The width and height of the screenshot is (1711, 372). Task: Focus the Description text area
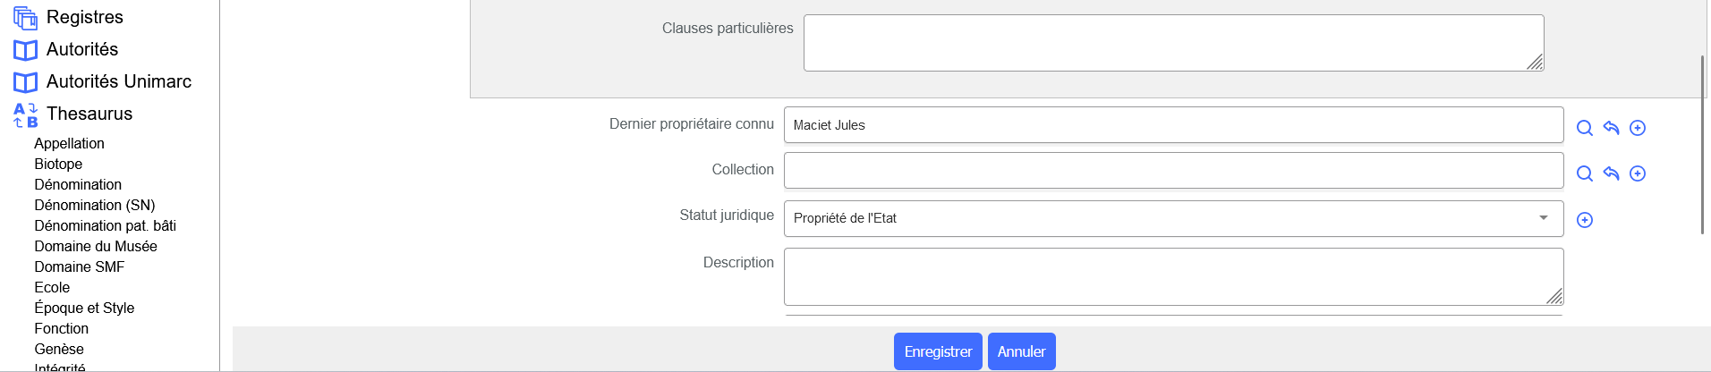coord(1172,276)
